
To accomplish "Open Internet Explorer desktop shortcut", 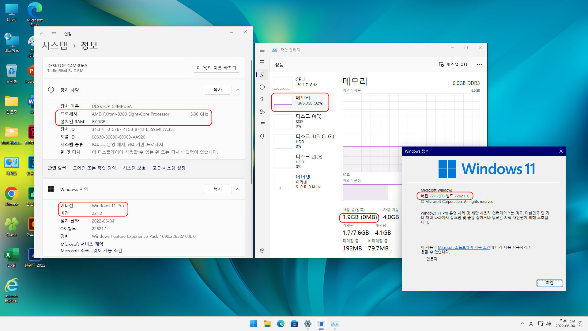I will tap(12, 291).
